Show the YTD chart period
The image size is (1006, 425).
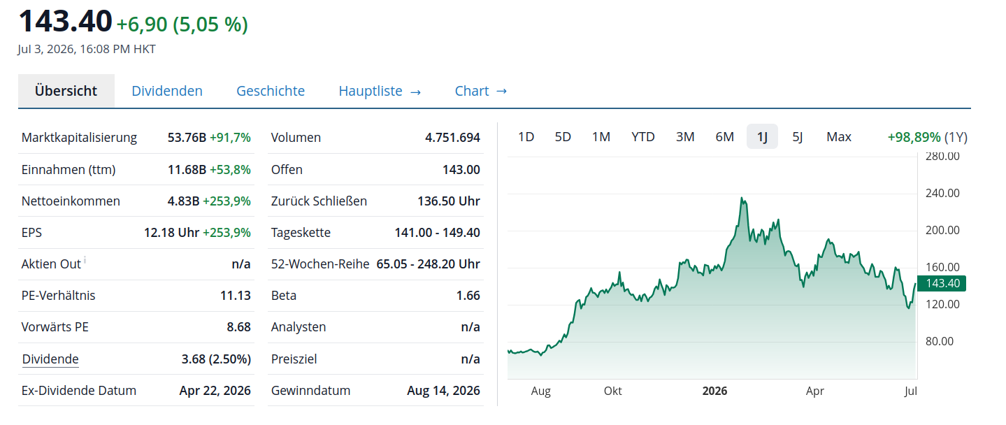tap(643, 137)
